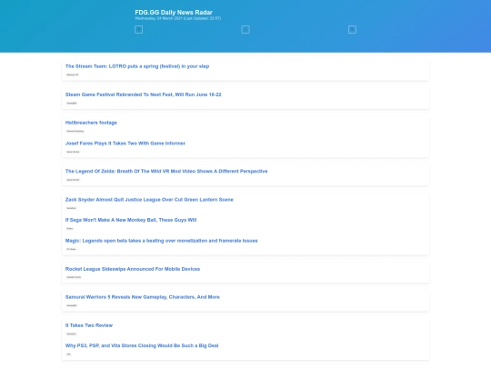Open the LOTRO spring festival Stream Team article
This screenshot has height=368, width=491.
[137, 66]
